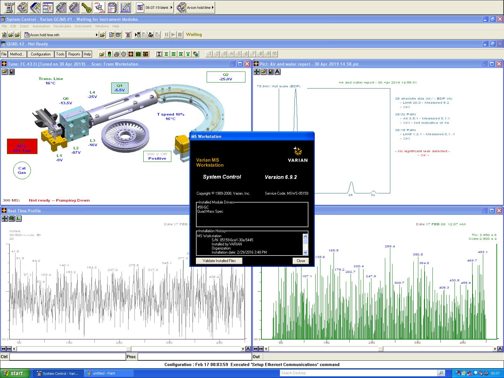Click the red EI source status box
504x378 pixels.
(22, 146)
